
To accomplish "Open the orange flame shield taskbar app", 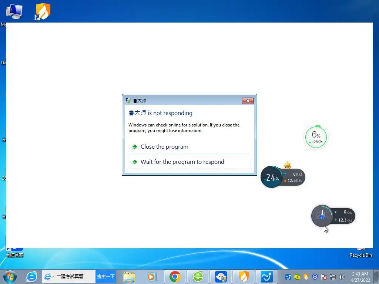I will (x=244, y=277).
